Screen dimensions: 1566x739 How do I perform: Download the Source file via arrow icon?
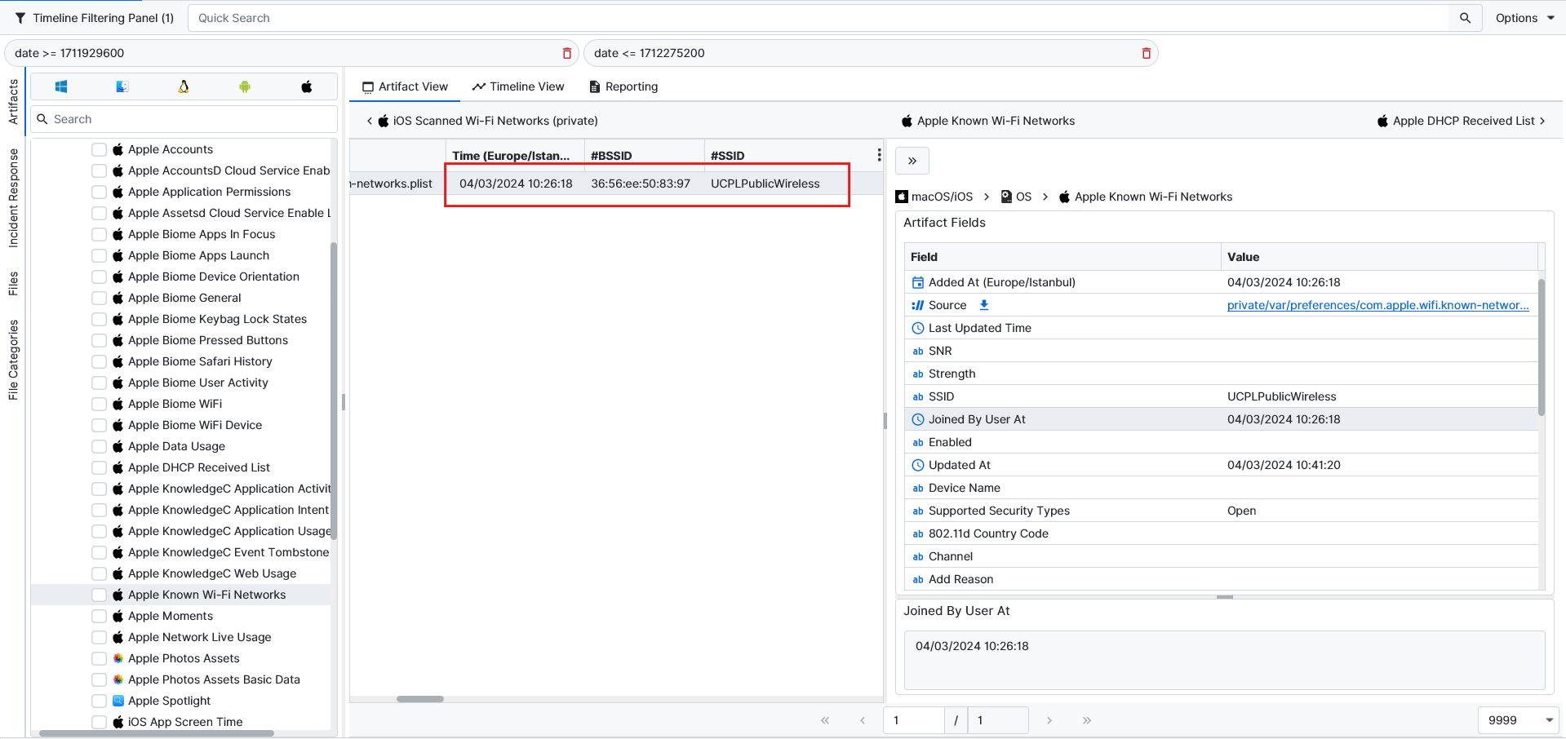984,305
